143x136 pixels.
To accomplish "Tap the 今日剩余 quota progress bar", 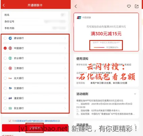I will tap(99, 47).
